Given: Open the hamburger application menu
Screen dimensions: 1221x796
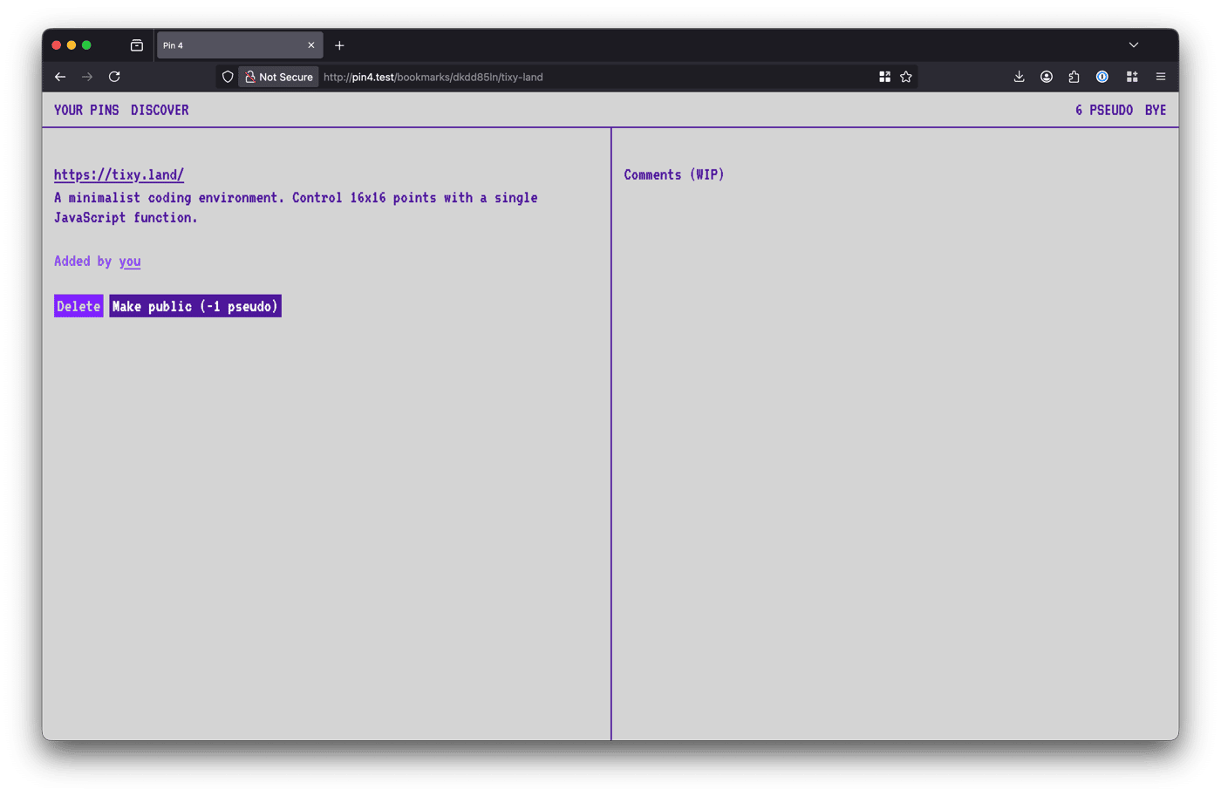Looking at the screenshot, I should point(1161,77).
